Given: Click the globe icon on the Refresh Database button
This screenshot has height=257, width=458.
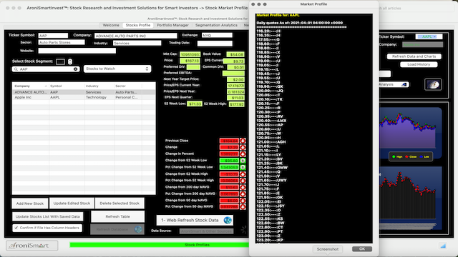Looking at the screenshot, I should 138,229.
